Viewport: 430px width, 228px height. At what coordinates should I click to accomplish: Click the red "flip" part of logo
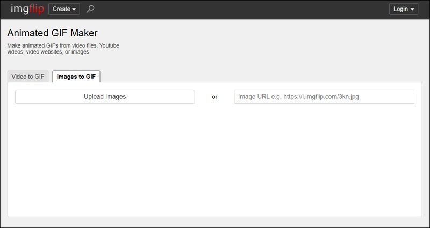click(35, 9)
